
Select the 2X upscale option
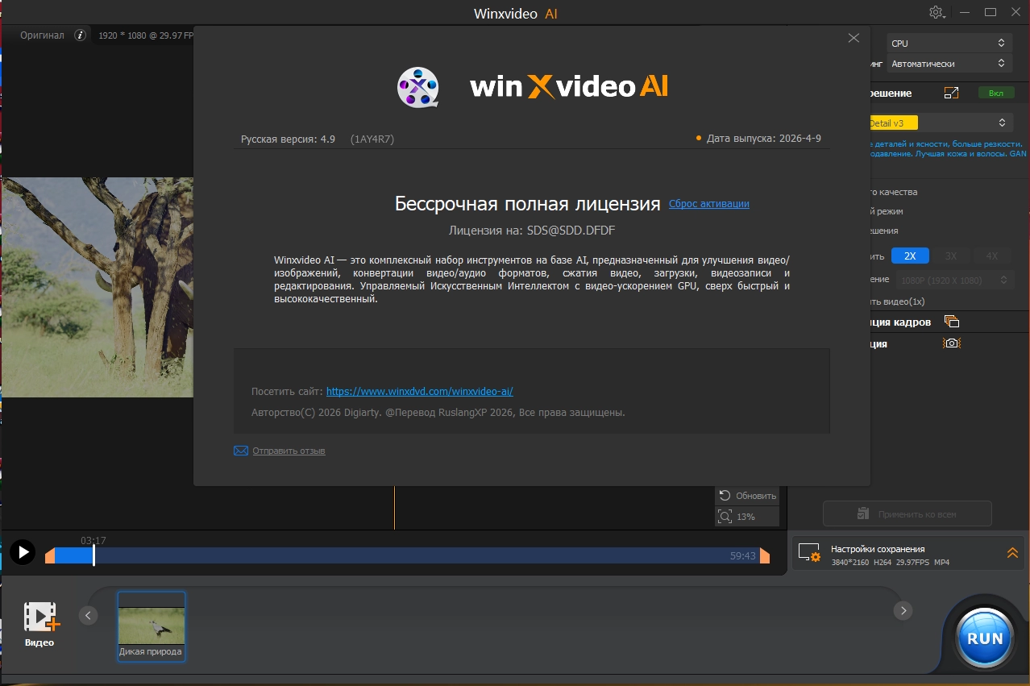click(x=910, y=256)
